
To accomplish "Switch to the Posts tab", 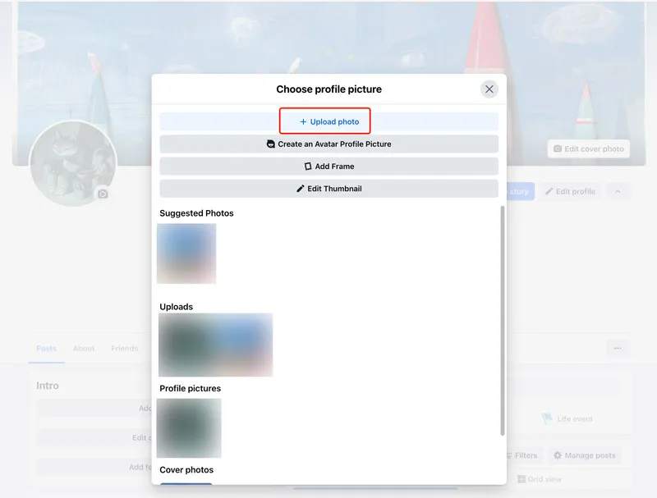I will coord(47,348).
